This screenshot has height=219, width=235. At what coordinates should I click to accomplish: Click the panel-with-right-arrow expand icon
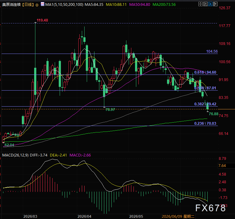coord(215,4)
